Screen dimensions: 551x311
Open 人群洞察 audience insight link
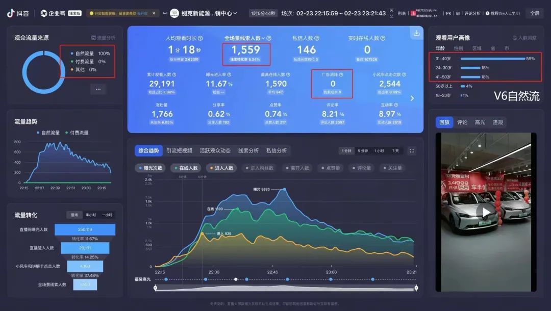(524, 38)
